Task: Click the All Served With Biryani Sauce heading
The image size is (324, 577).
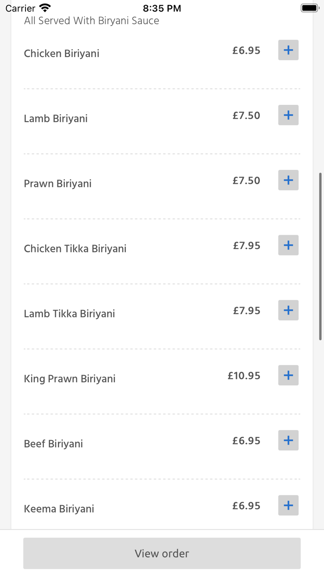Action: pos(92,20)
